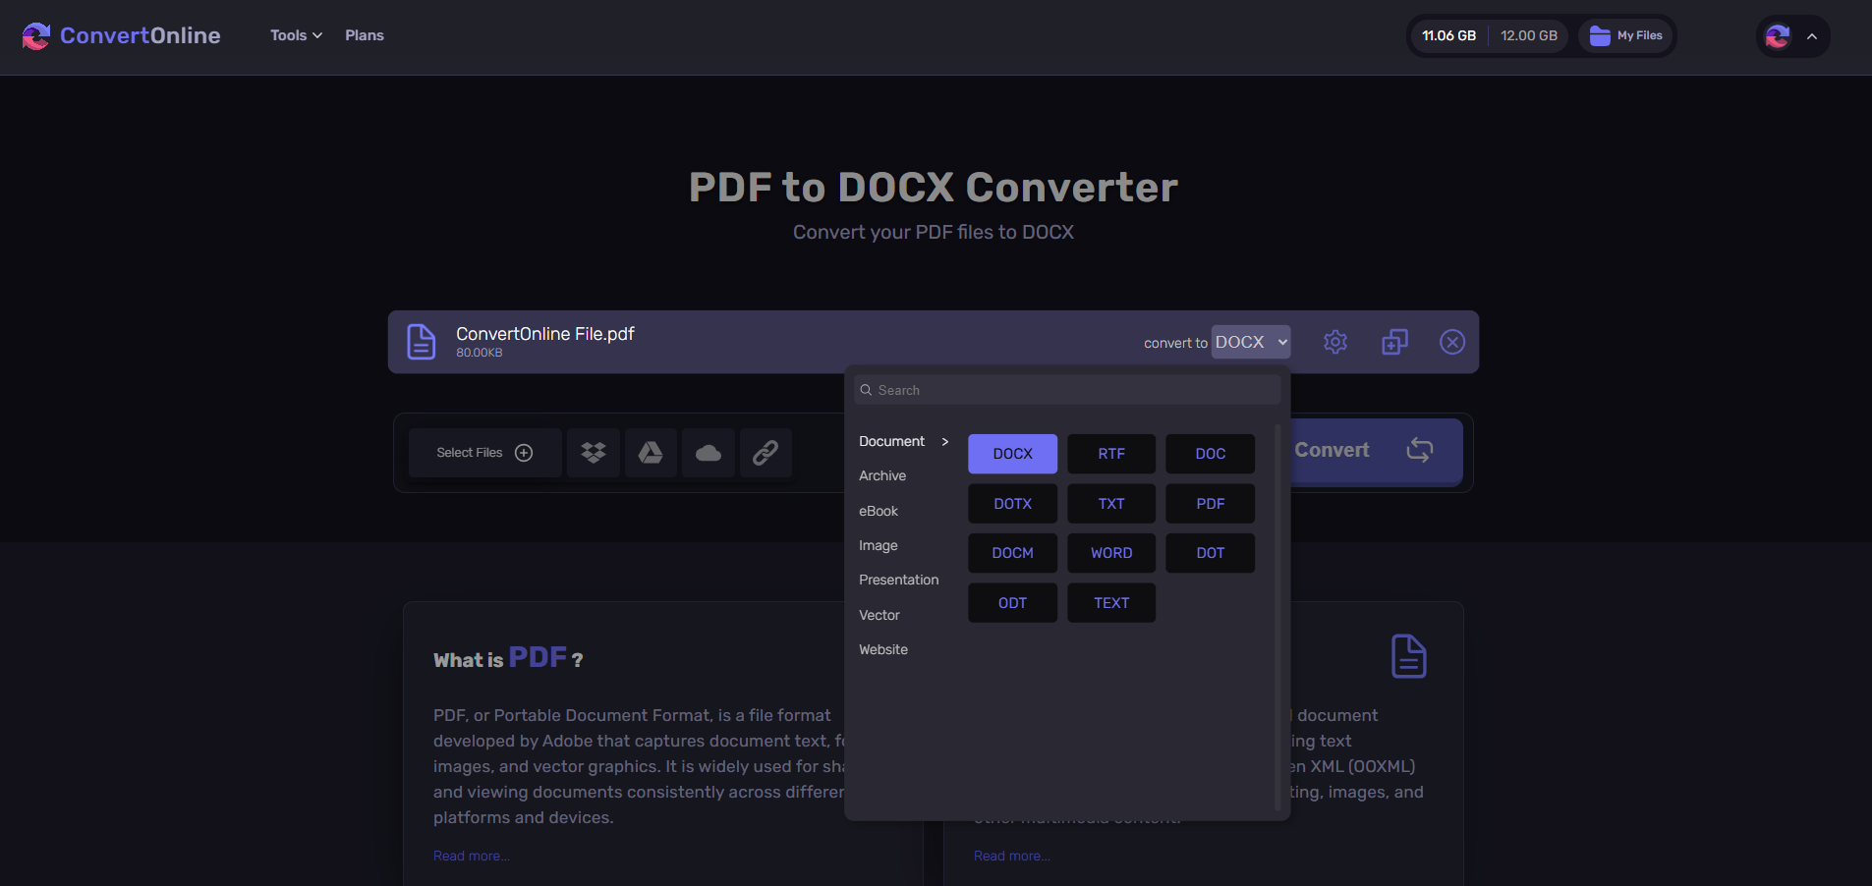
Task: Open the Tools dropdown menu
Action: [x=296, y=35]
